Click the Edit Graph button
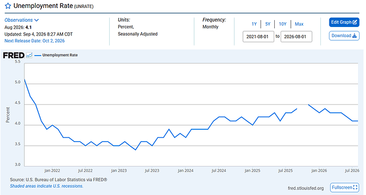The height and width of the screenshot is (195, 366). [344, 22]
